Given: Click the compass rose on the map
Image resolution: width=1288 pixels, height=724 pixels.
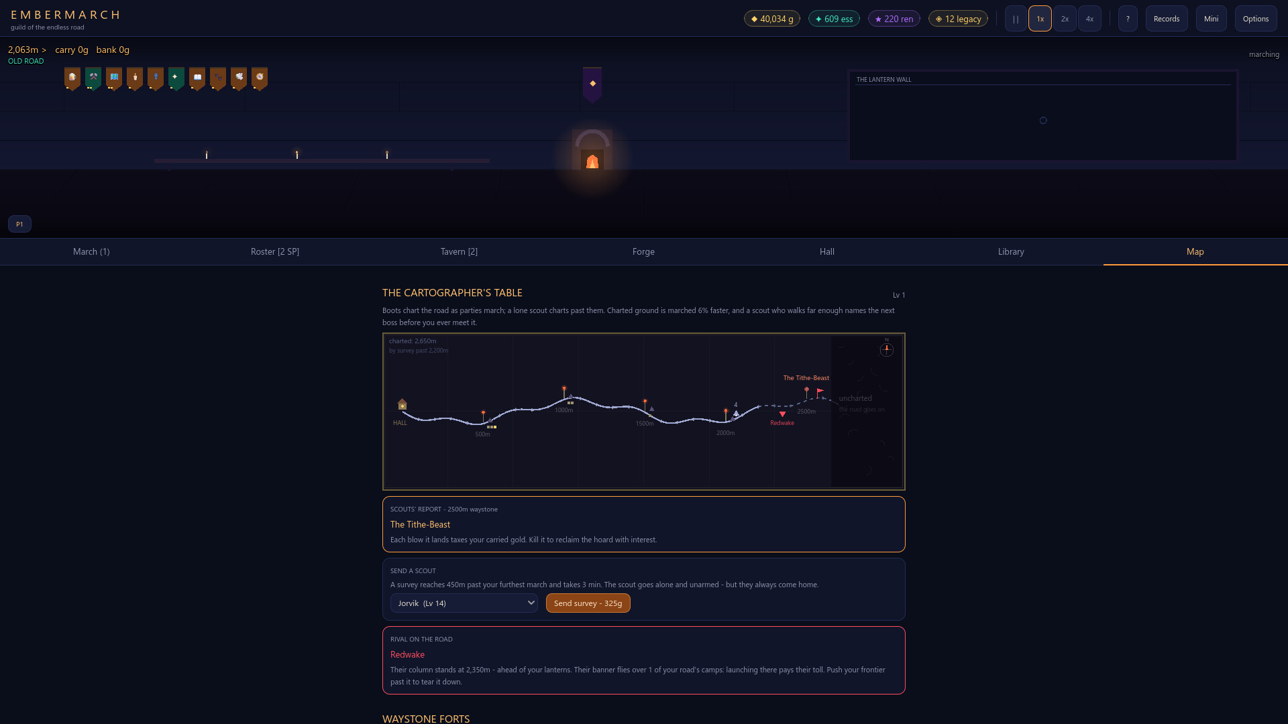Looking at the screenshot, I should tap(887, 349).
